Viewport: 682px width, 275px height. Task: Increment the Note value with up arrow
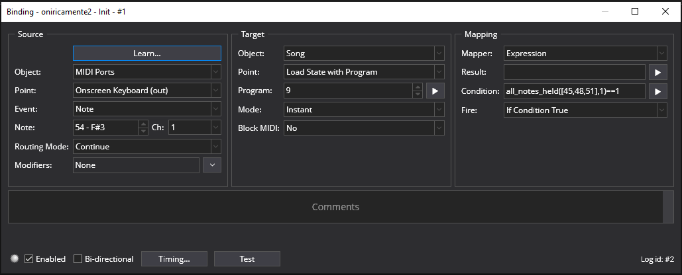coord(143,124)
